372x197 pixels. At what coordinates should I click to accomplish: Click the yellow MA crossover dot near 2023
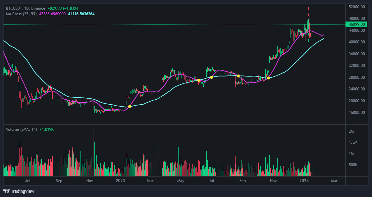pyautogui.click(x=130, y=106)
